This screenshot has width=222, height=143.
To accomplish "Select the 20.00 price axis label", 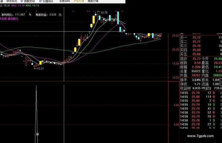I will point(176,50).
